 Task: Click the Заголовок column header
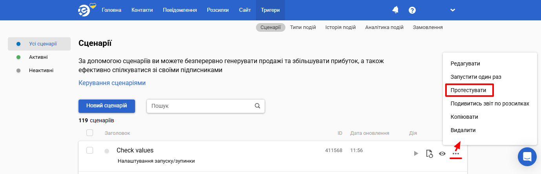pyautogui.click(x=117, y=133)
